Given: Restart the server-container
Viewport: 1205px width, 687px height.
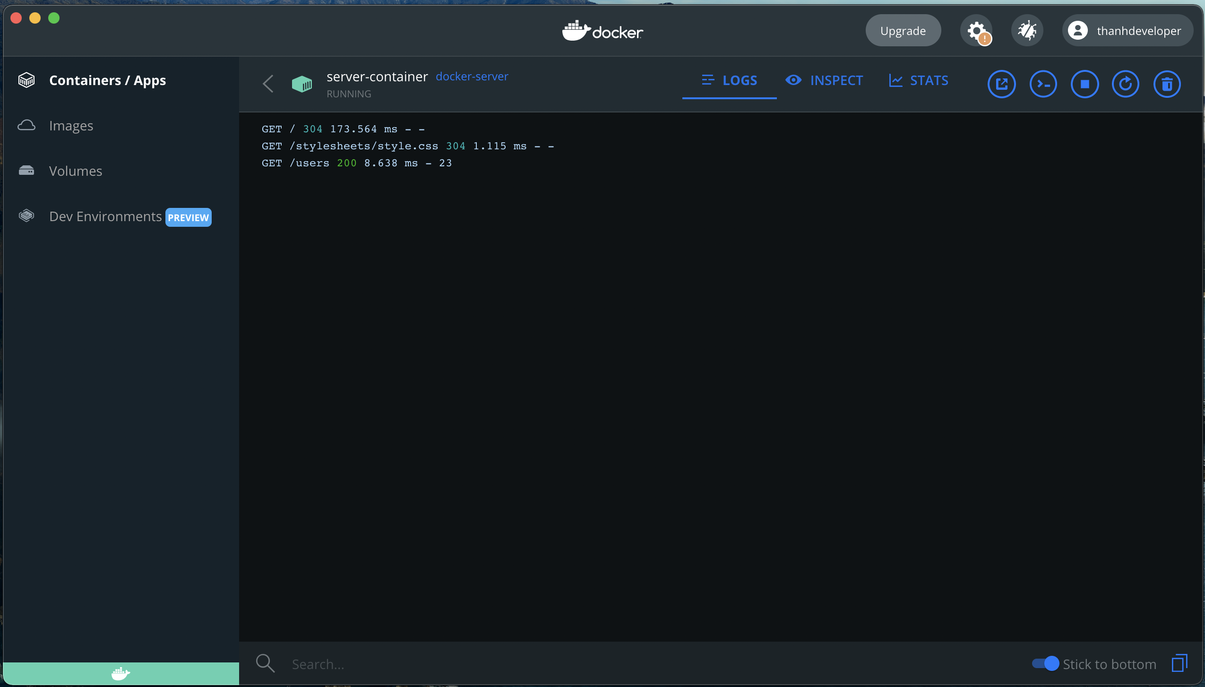Looking at the screenshot, I should [x=1126, y=84].
